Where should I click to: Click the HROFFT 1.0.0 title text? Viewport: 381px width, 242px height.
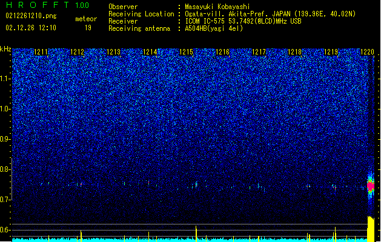(x=48, y=5)
